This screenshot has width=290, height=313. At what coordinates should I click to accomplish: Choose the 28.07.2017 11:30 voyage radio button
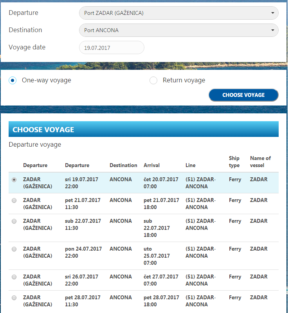click(x=14, y=298)
